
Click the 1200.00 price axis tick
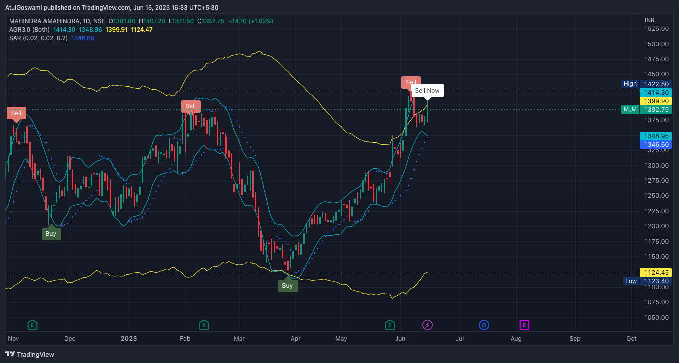(x=656, y=226)
